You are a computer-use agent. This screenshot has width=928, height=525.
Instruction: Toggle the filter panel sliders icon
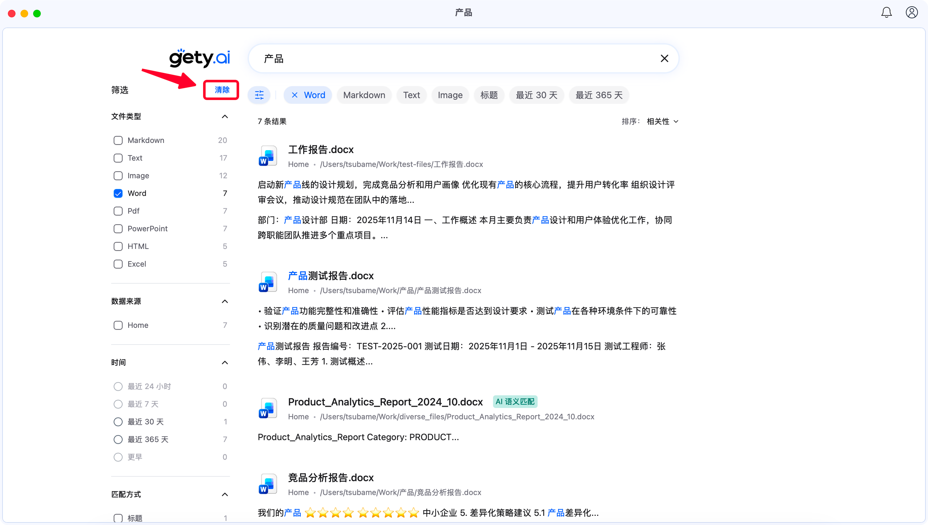[259, 95]
